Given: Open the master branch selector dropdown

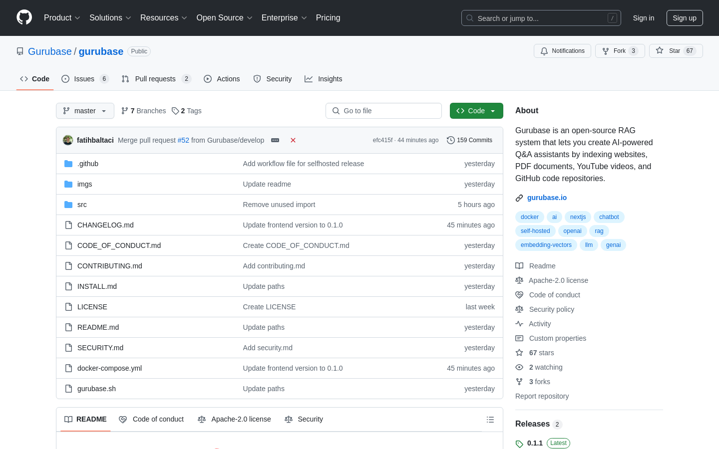Looking at the screenshot, I should pos(85,111).
